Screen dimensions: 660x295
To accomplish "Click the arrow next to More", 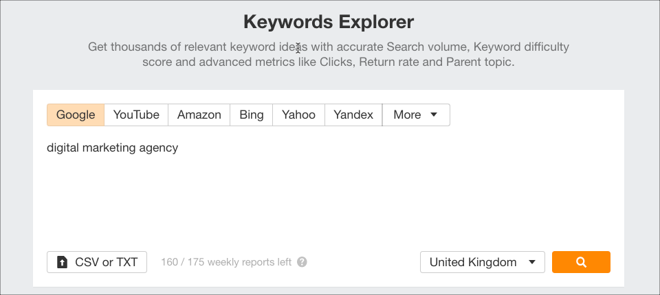I will (x=434, y=115).
